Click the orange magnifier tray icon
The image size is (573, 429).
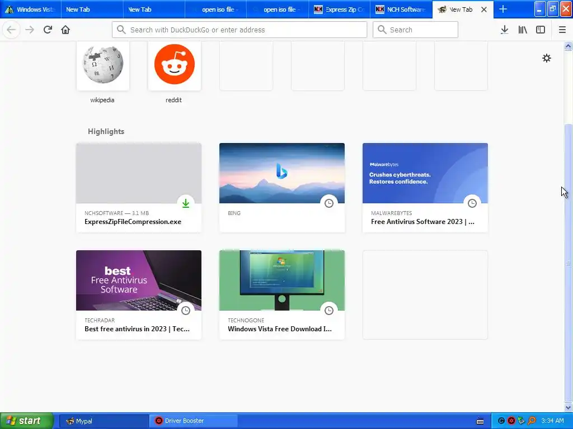pos(532,421)
